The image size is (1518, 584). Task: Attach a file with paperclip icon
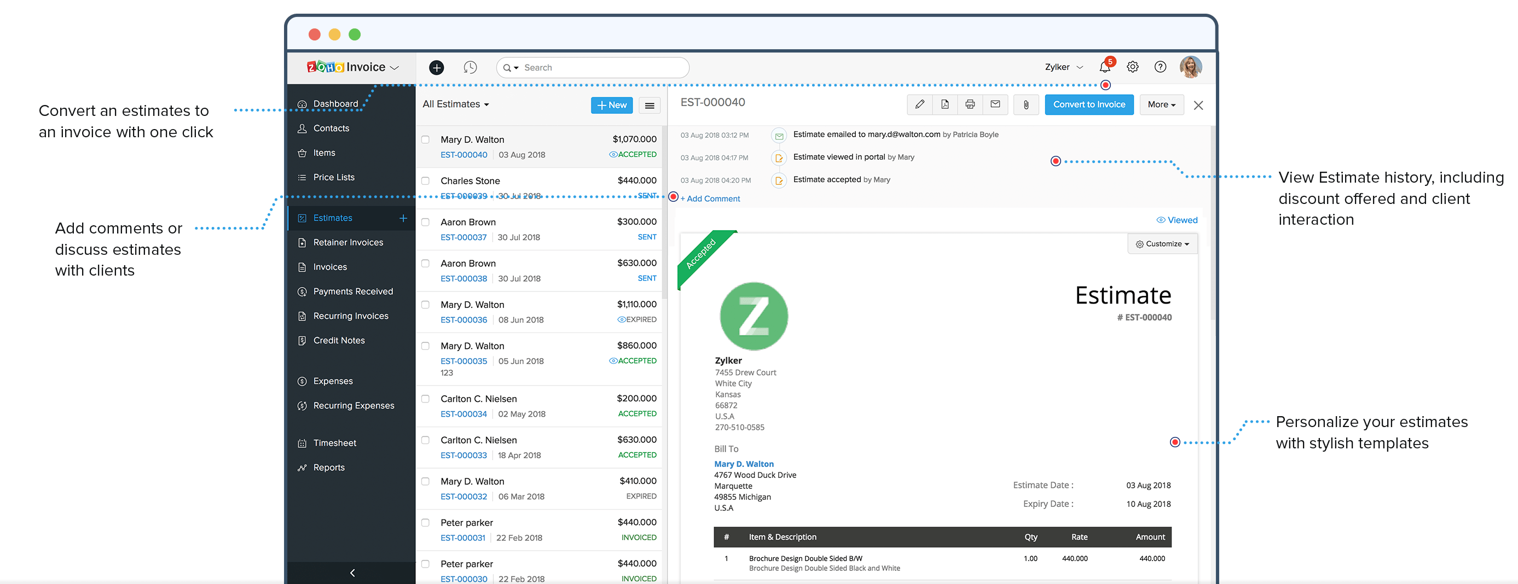[x=1026, y=105]
